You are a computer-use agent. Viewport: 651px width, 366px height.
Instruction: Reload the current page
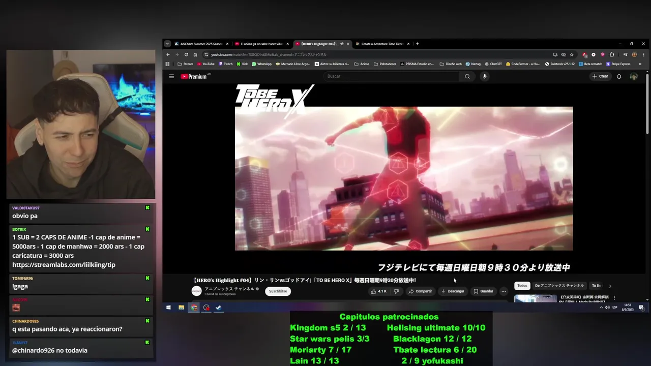pos(186,54)
